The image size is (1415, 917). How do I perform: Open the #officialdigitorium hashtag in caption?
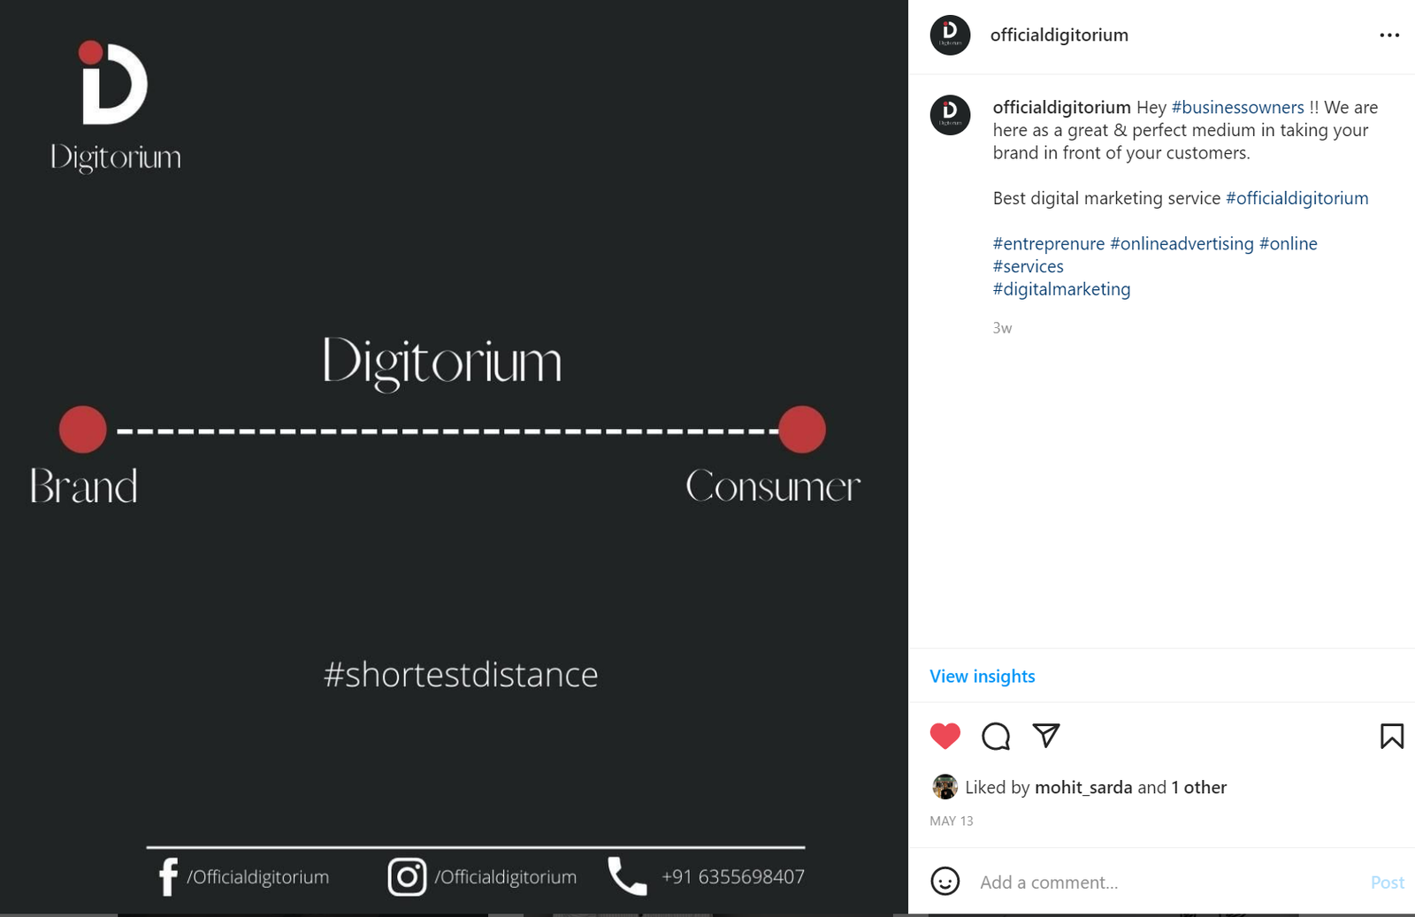point(1296,198)
